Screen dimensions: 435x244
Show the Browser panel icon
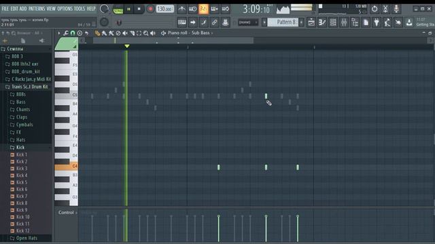click(x=355, y=22)
